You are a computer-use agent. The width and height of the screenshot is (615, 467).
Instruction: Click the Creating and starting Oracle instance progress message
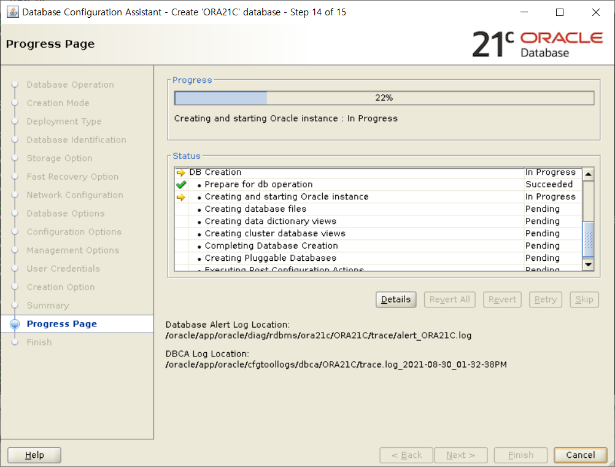(x=286, y=118)
